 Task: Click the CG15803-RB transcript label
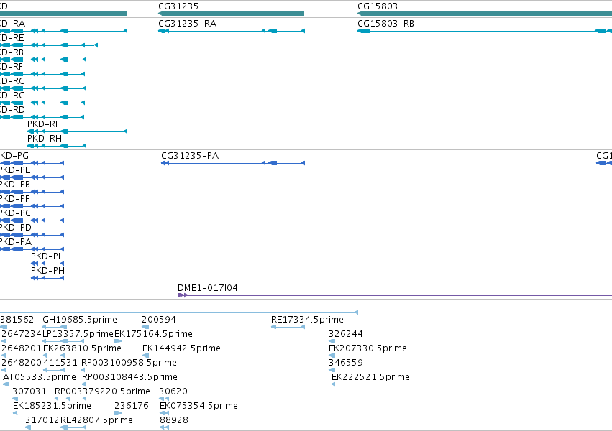(385, 24)
